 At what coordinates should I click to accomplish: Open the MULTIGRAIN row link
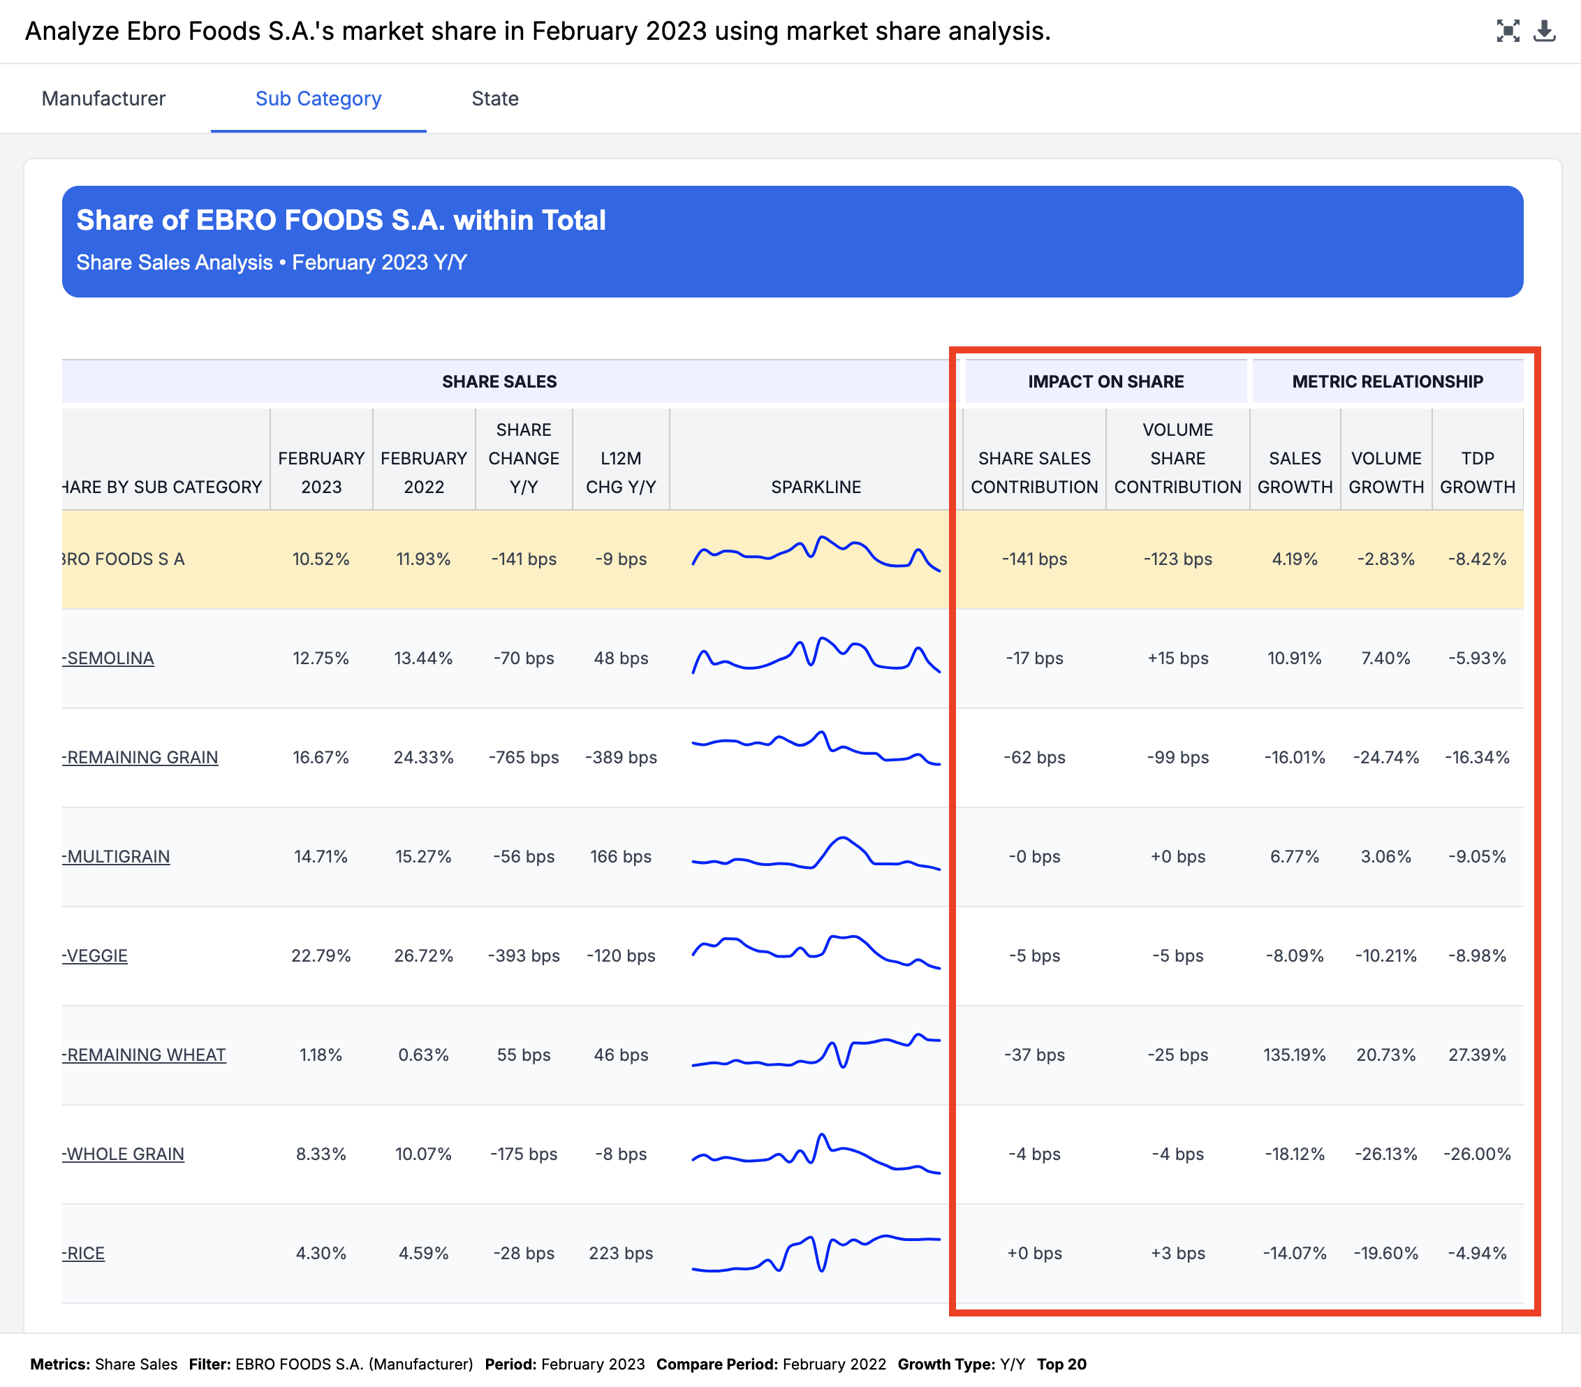(x=117, y=856)
